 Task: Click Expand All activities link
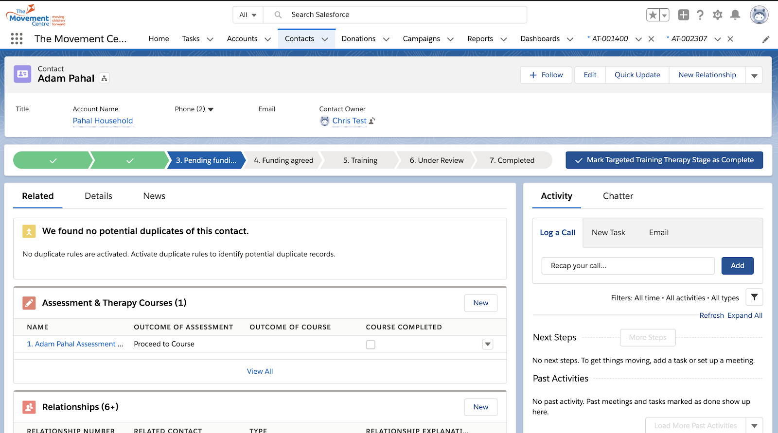[745, 316]
